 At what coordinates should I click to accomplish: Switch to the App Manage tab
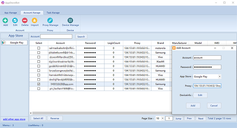pyautogui.click(x=10, y=13)
